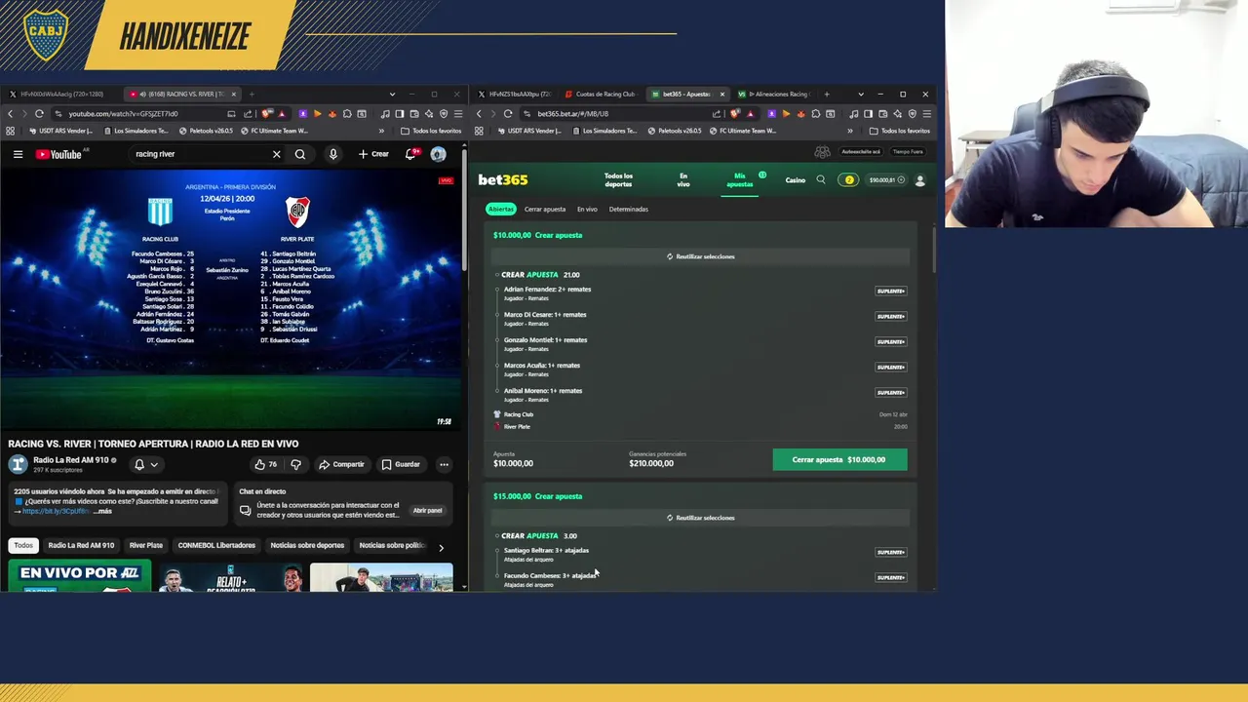Open the bet365 offers counter badge
The width and height of the screenshot is (1248, 702).
(848, 179)
